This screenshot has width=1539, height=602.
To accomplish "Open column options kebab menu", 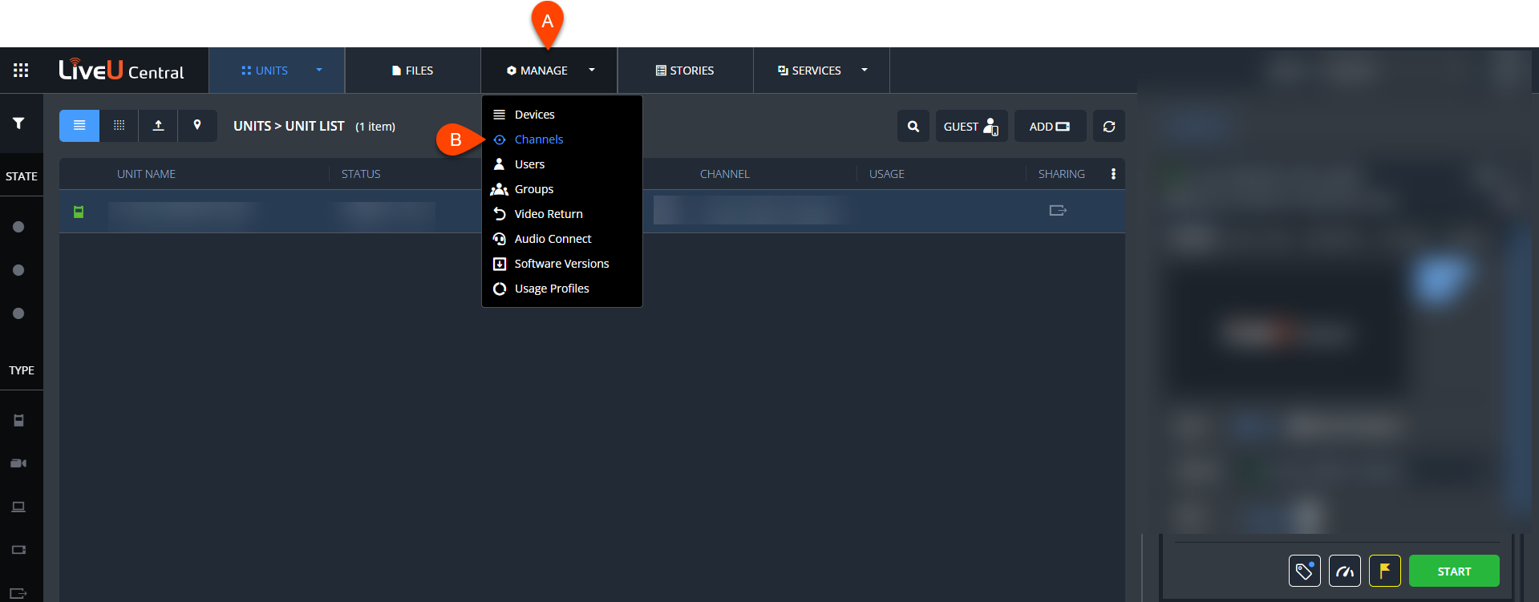I will coord(1113,174).
